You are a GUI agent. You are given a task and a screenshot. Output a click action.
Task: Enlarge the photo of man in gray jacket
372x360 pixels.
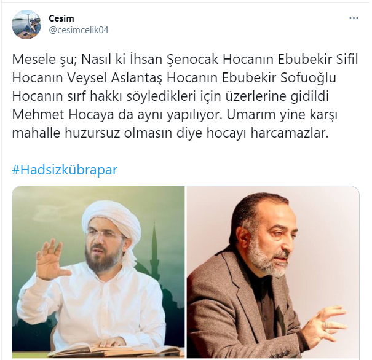[273, 272]
